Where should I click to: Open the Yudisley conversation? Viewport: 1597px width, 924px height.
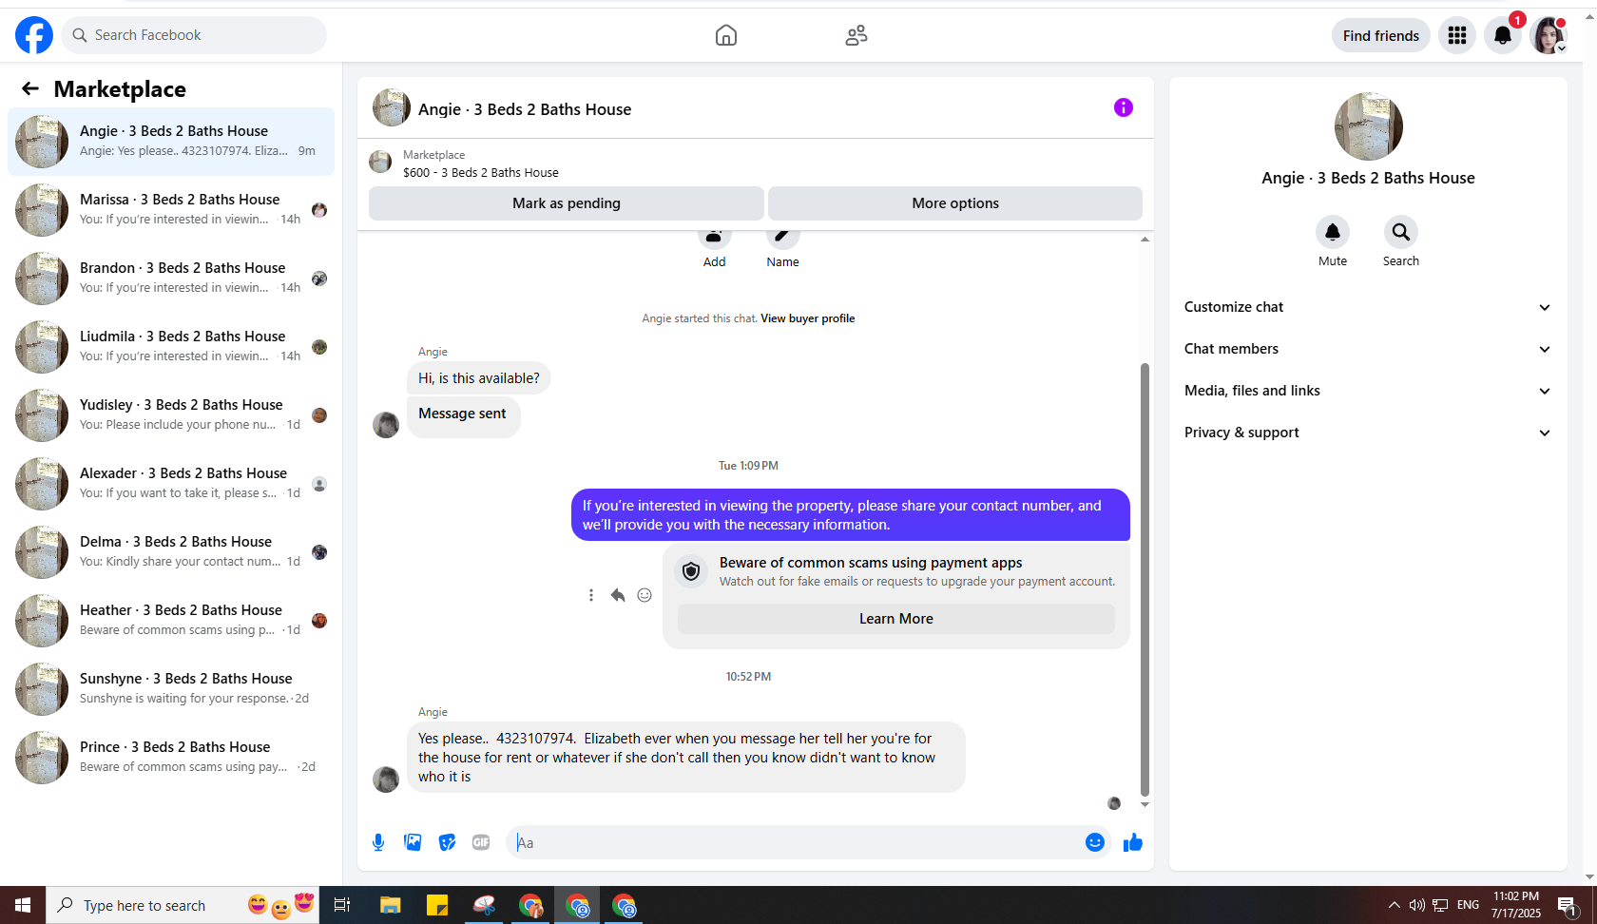[x=171, y=415]
